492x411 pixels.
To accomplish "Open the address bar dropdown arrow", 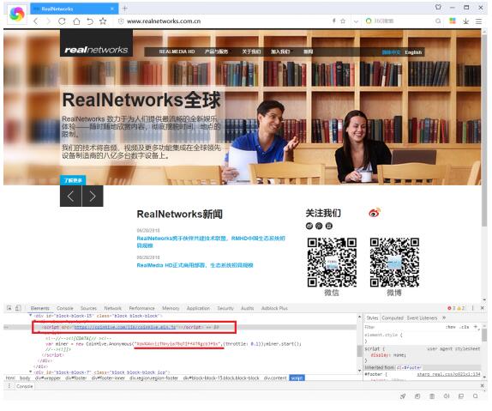I will coord(356,21).
